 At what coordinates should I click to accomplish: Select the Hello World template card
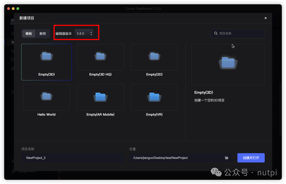tap(47, 100)
